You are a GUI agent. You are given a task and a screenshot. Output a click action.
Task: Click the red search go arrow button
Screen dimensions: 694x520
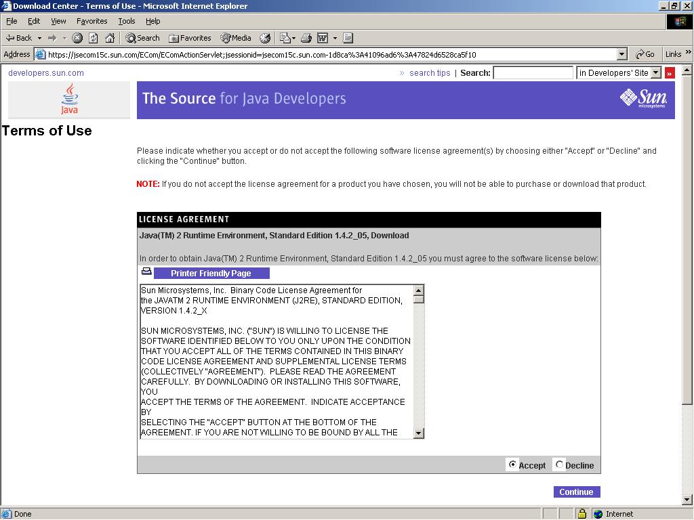coord(670,73)
